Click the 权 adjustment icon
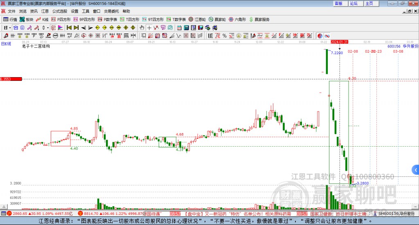This screenshot has width=419, height=225. (x=54, y=28)
